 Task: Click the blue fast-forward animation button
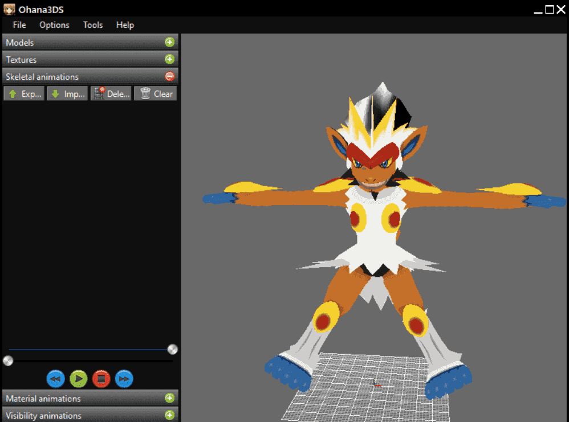[124, 379]
